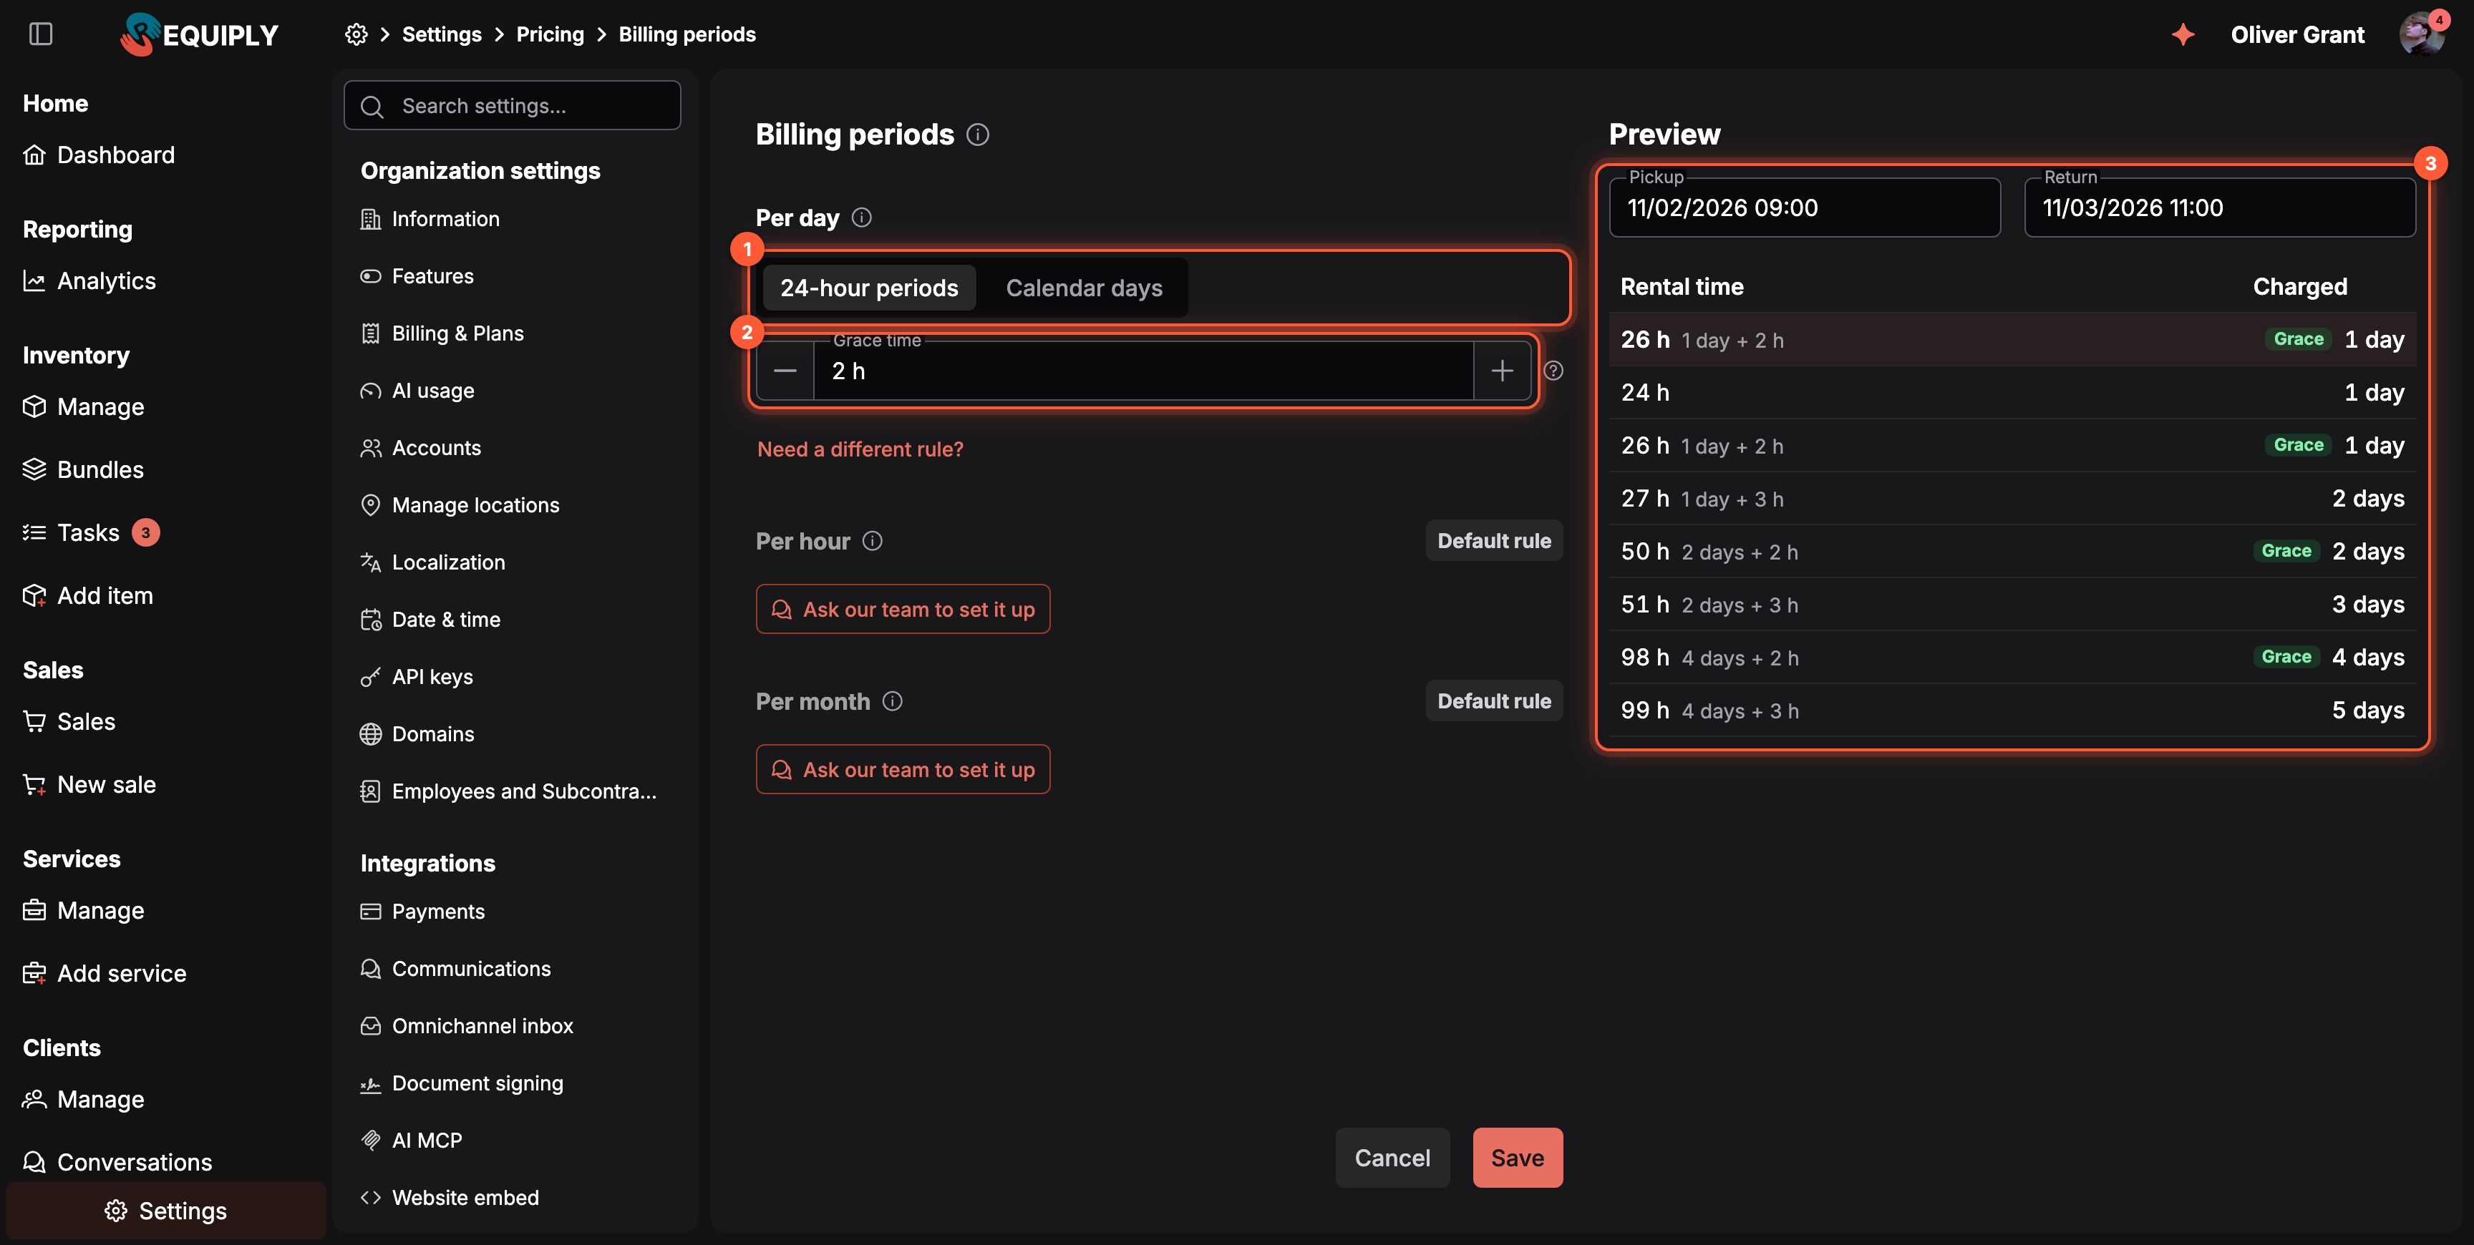Go to Settings in breadcrumb
Viewport: 2474px width, 1245px height.
point(442,34)
